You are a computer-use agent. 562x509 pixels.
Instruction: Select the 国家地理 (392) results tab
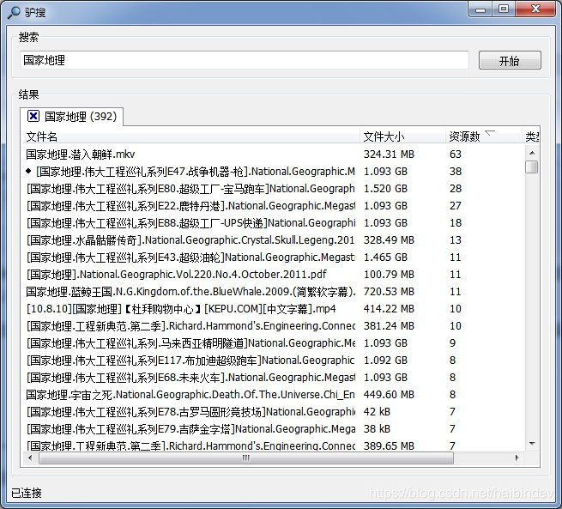(x=72, y=117)
